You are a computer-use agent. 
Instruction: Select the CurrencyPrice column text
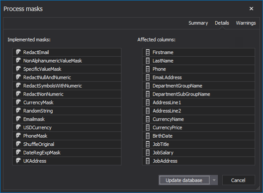click(x=167, y=128)
